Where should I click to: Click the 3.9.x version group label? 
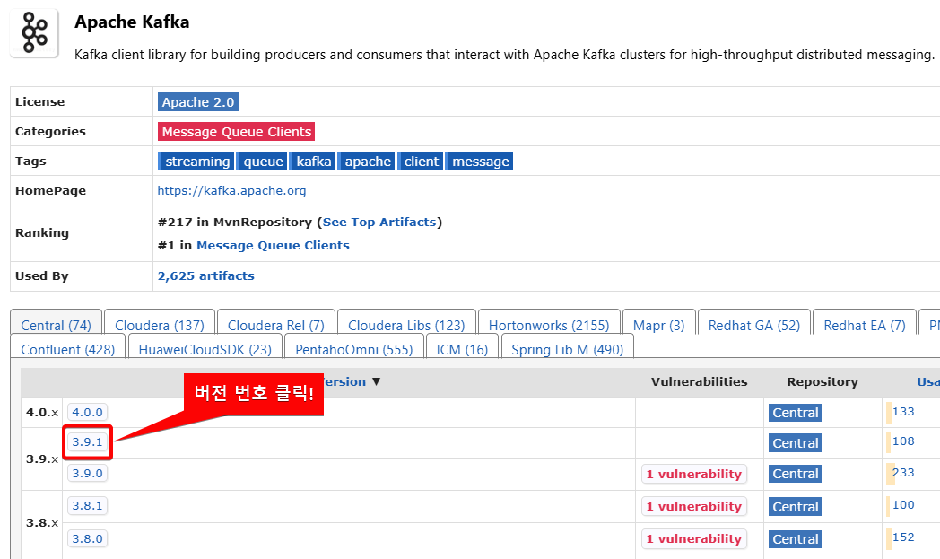coord(42,459)
